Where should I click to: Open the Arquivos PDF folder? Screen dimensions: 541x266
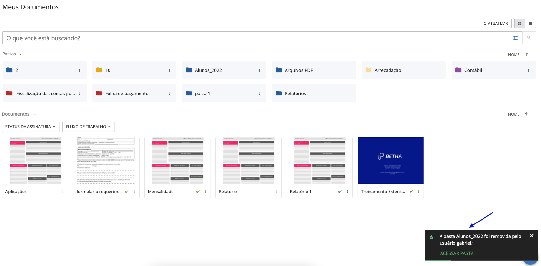299,70
